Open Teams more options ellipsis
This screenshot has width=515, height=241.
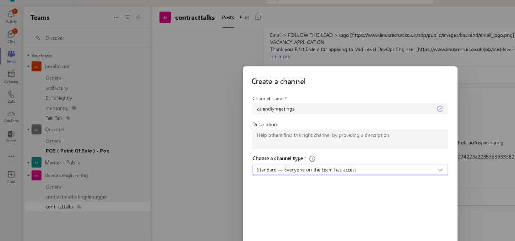click(x=116, y=17)
